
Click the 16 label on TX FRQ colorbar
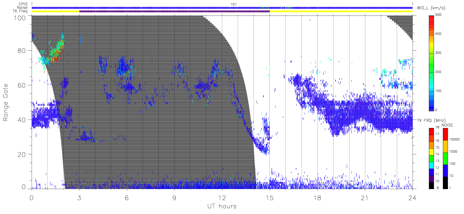click(x=437, y=141)
